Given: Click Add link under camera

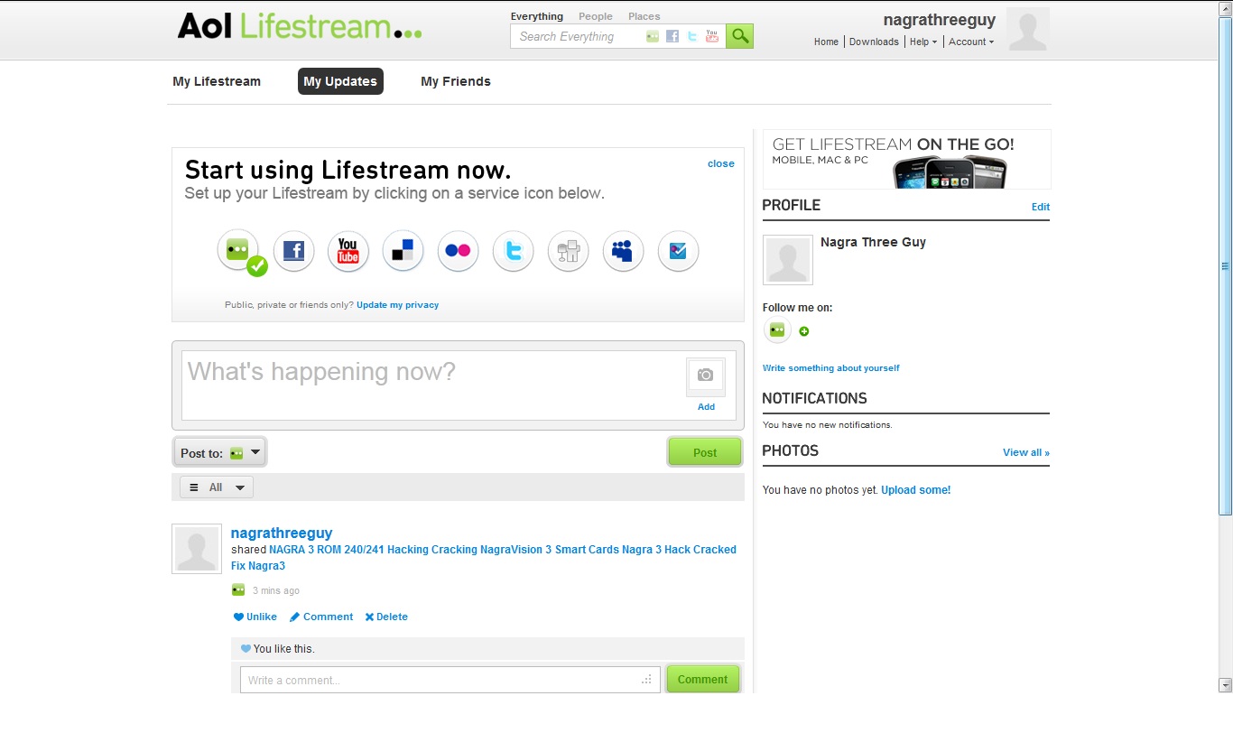Looking at the screenshot, I should pos(706,407).
